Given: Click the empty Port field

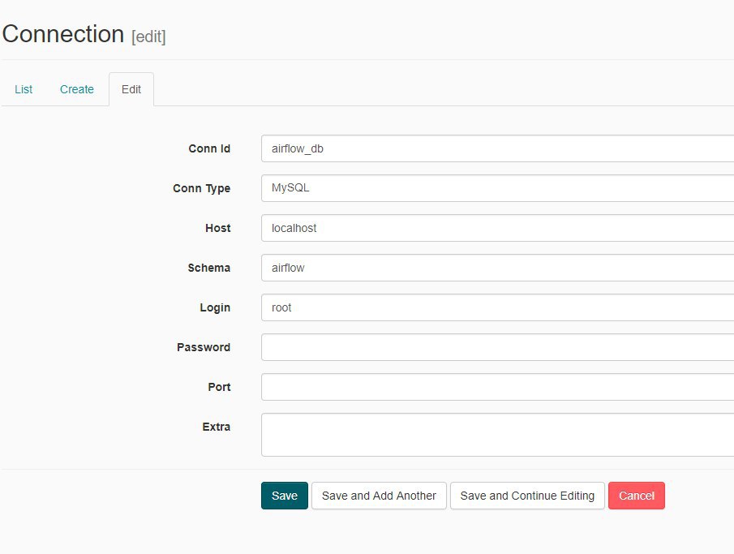Looking at the screenshot, I should (x=498, y=387).
